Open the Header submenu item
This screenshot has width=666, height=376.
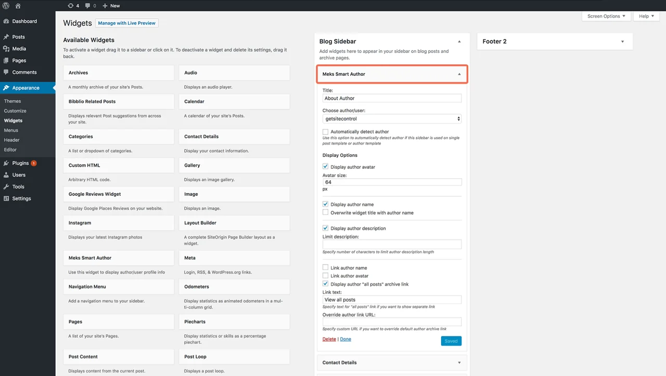point(11,140)
